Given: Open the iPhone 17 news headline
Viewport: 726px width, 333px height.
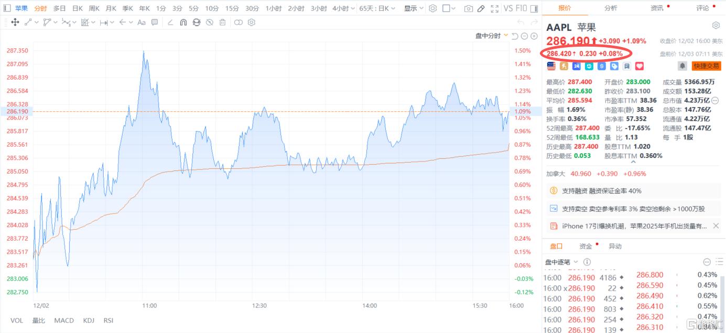Looking at the screenshot, I should coord(634,226).
